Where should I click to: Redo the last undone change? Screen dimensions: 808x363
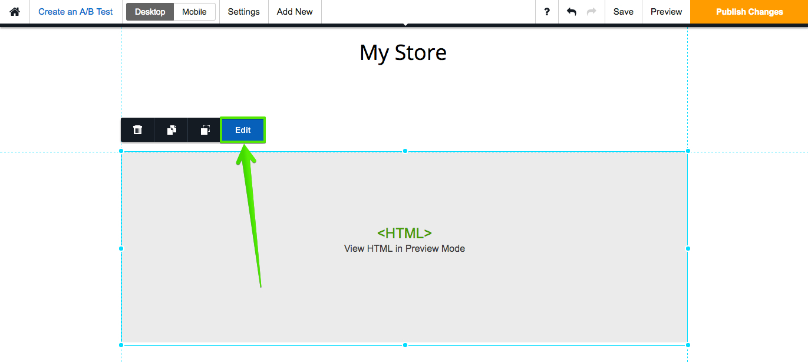coord(592,12)
